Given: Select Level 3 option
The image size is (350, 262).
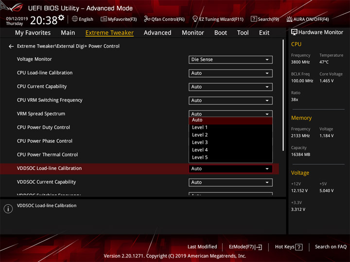Looking at the screenshot, I should [230, 142].
